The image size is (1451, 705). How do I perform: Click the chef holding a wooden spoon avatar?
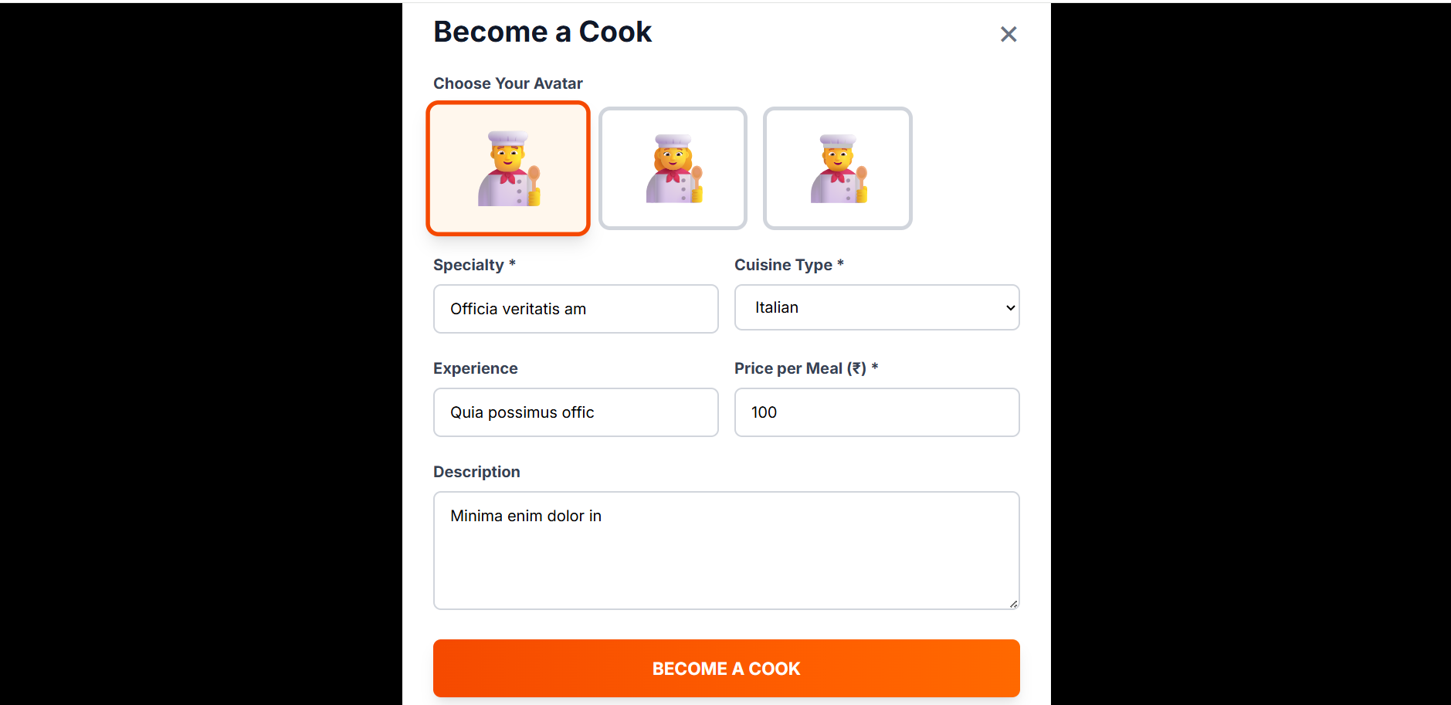pyautogui.click(x=507, y=168)
